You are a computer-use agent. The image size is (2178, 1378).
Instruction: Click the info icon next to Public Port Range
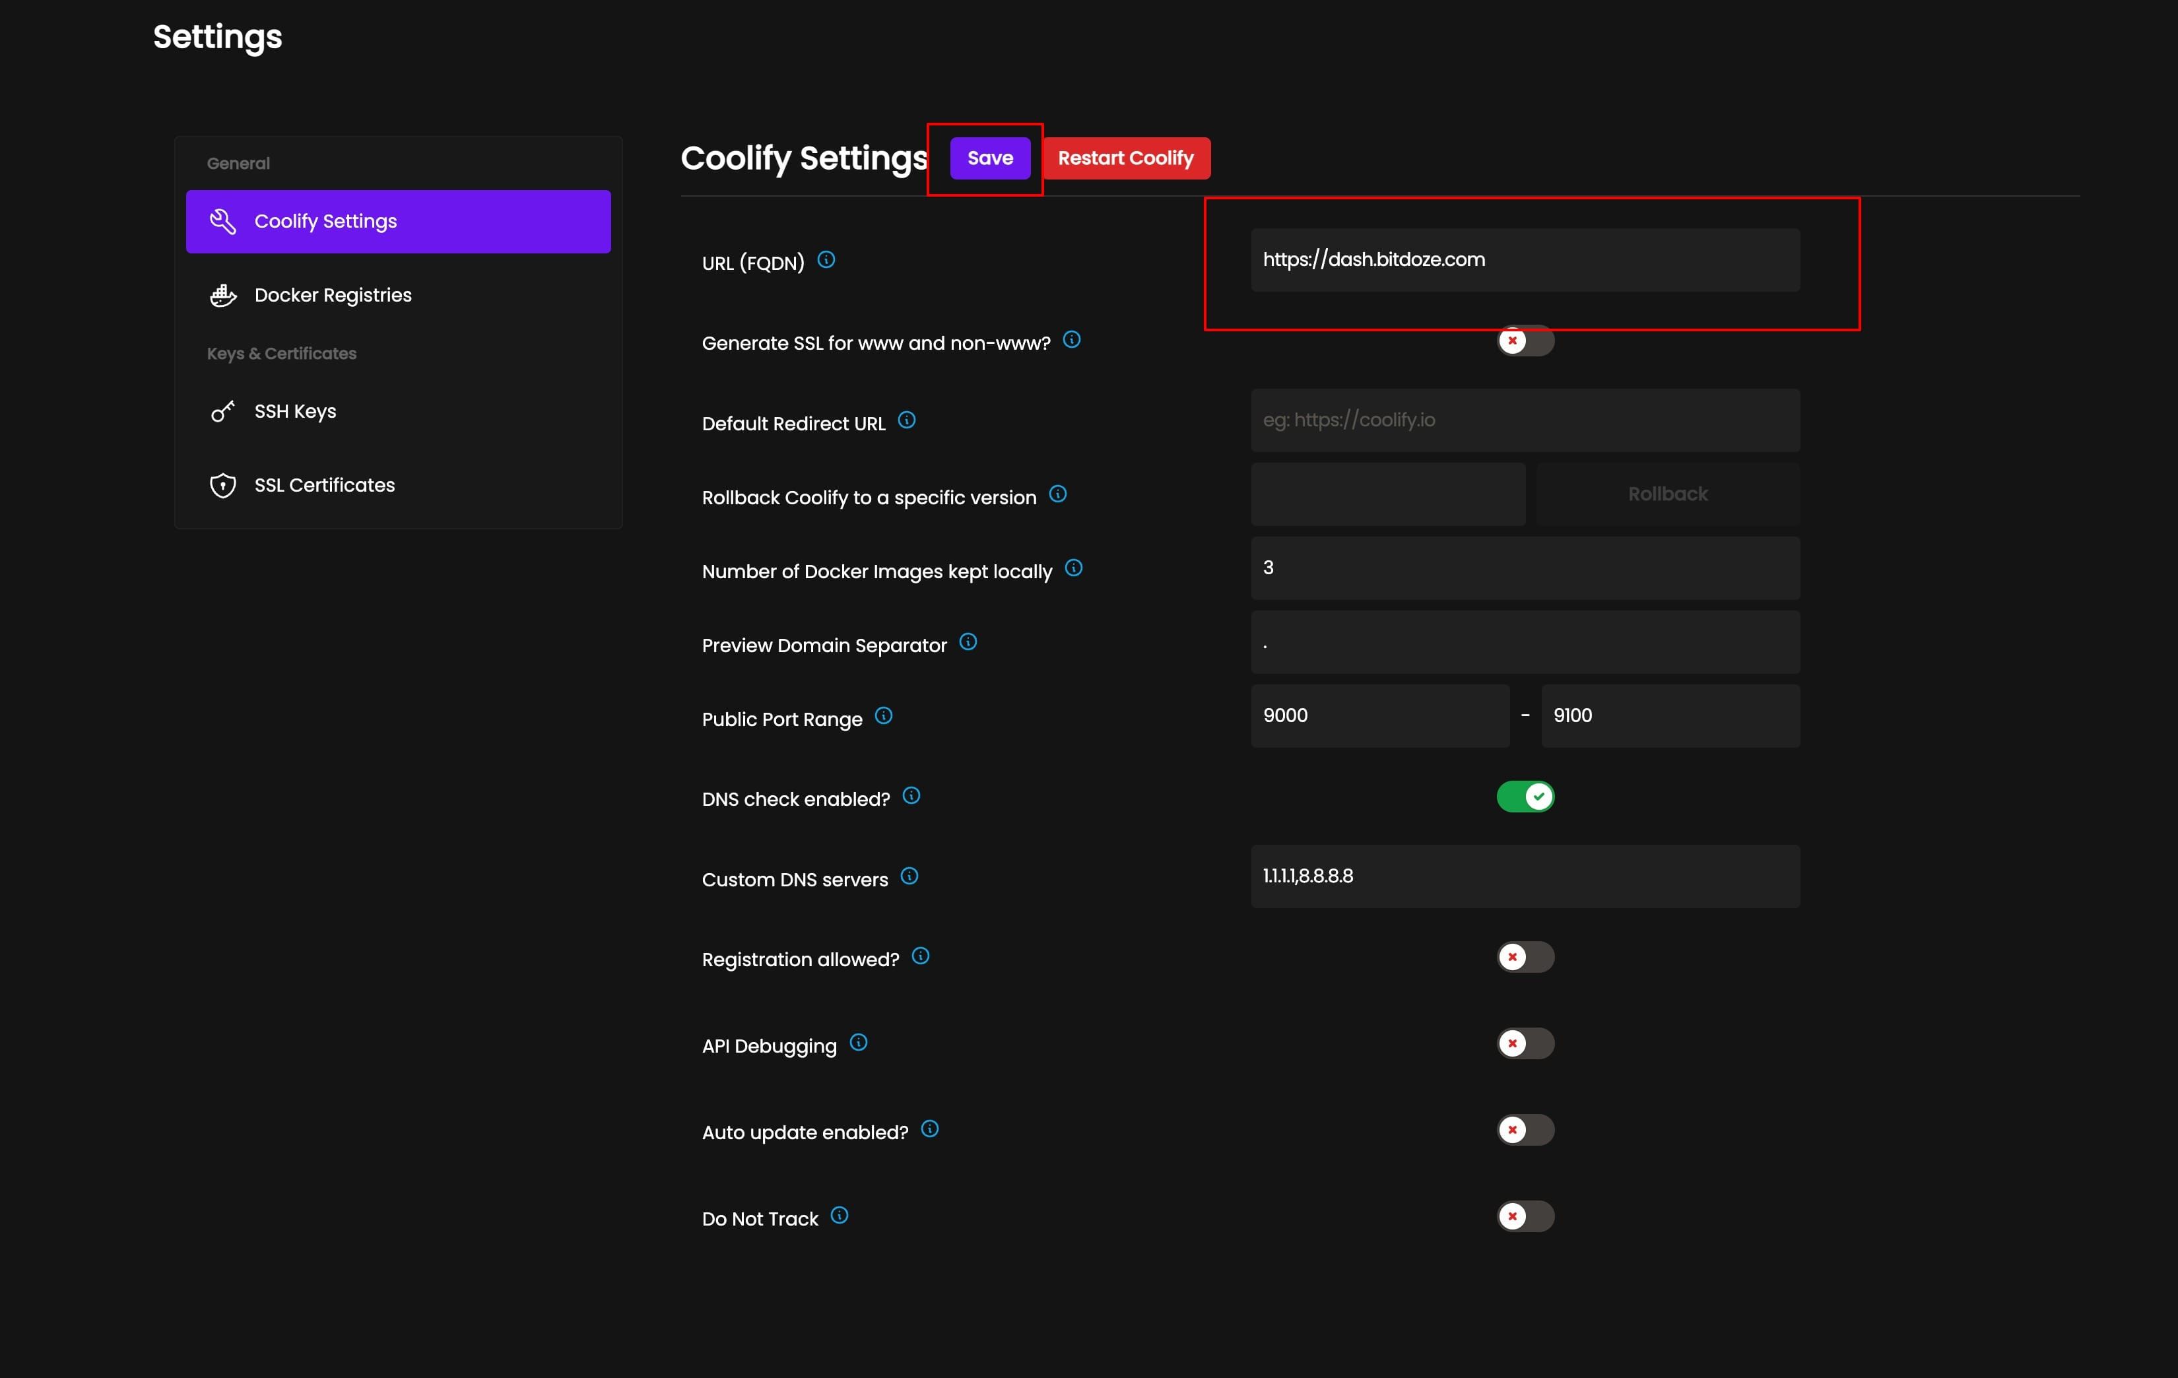point(884,715)
